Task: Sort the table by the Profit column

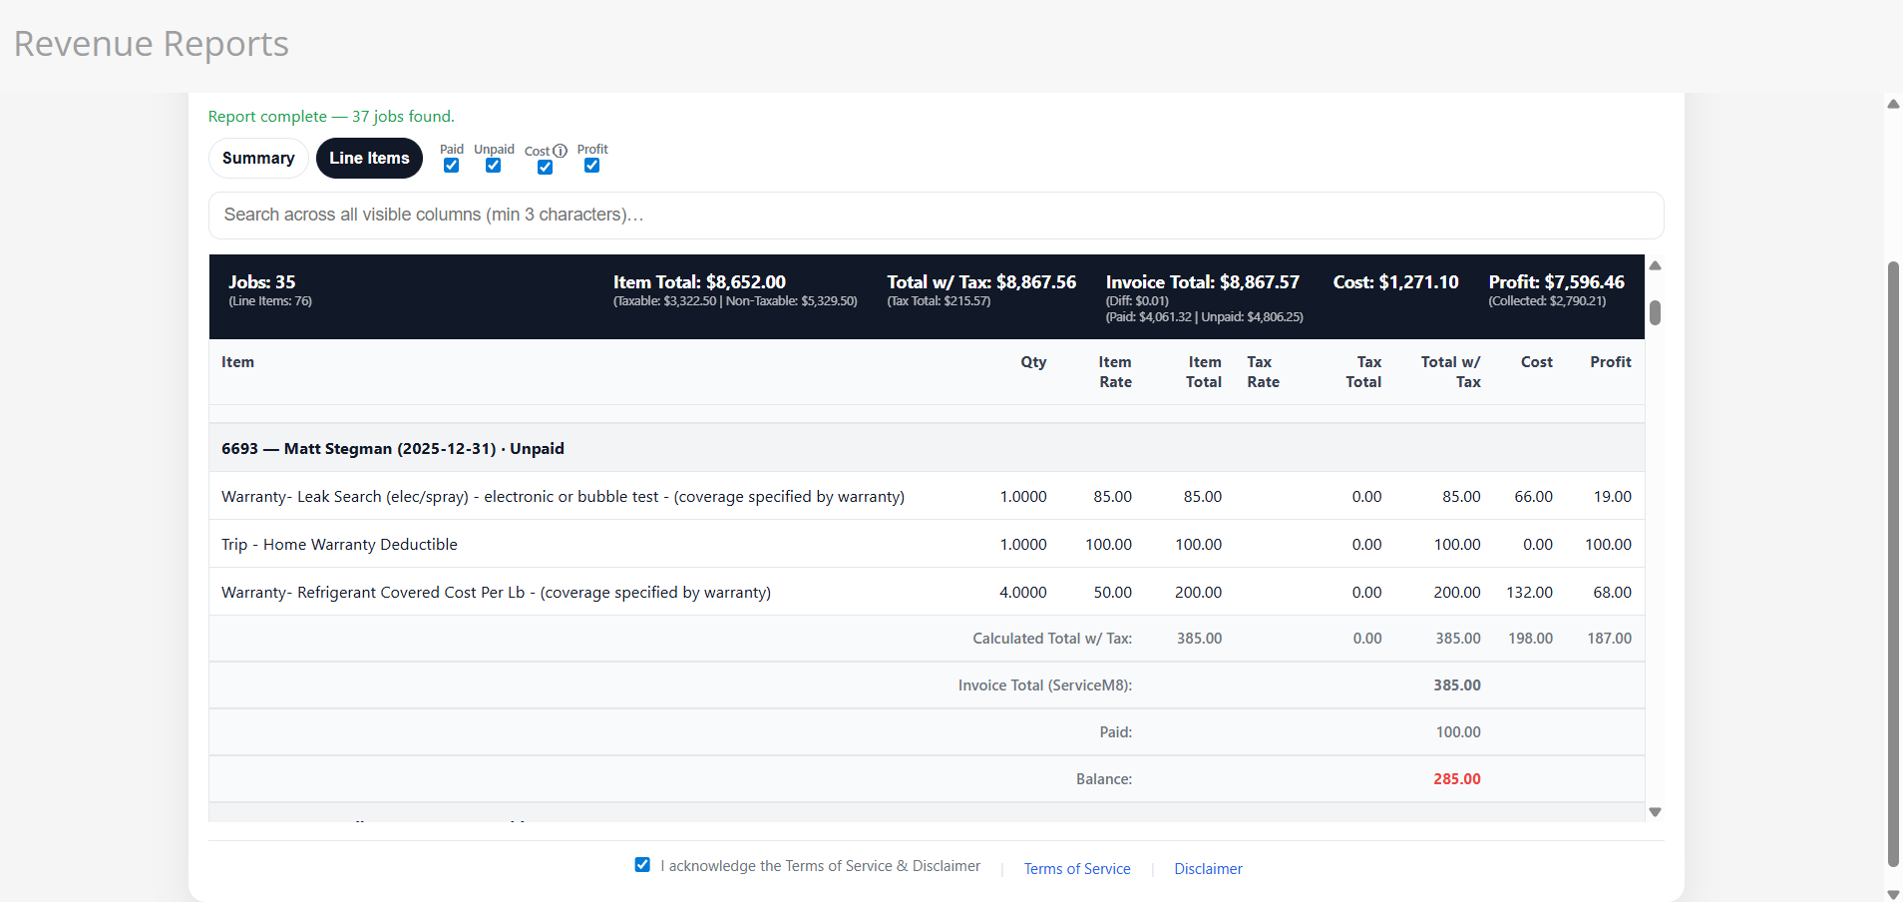Action: (x=1611, y=361)
